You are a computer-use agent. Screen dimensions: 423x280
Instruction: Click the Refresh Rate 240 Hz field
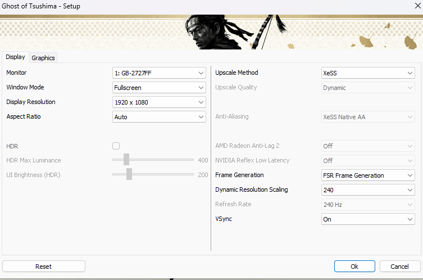pos(368,205)
